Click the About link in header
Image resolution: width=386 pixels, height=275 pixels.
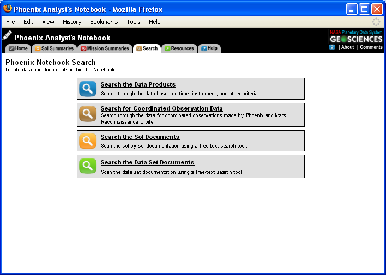(347, 47)
